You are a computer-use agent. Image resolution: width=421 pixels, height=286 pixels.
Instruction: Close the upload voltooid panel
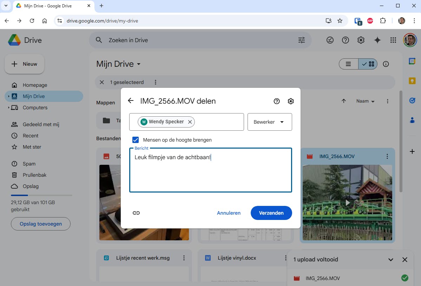[405, 260]
